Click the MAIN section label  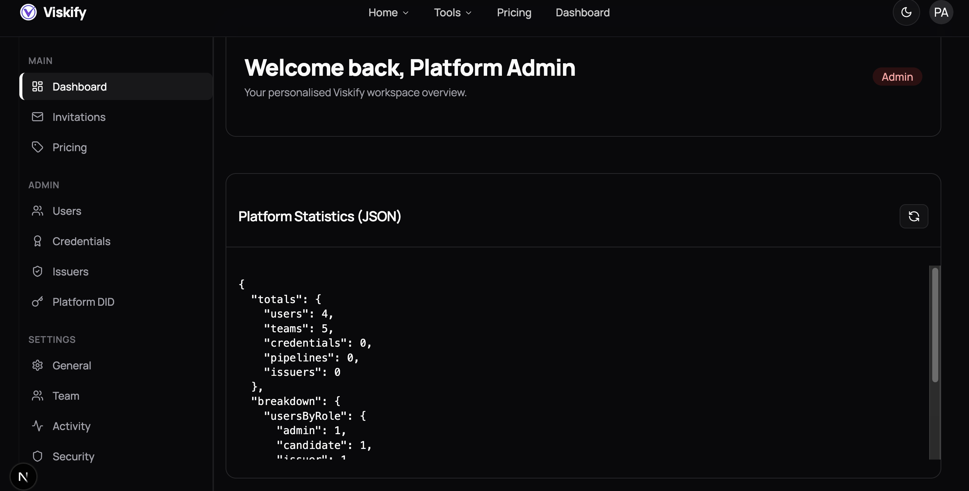[41, 61]
